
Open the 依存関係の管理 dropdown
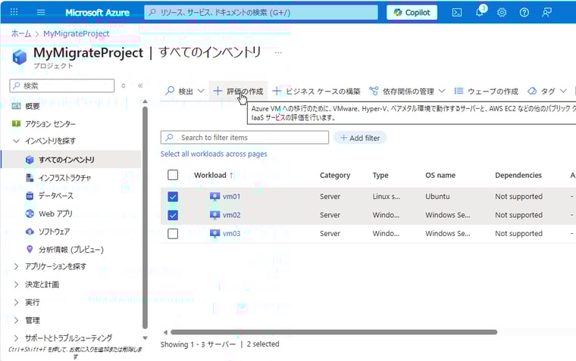(407, 92)
